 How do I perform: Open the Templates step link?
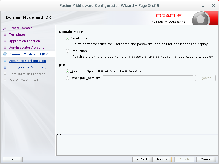[x=18, y=34]
